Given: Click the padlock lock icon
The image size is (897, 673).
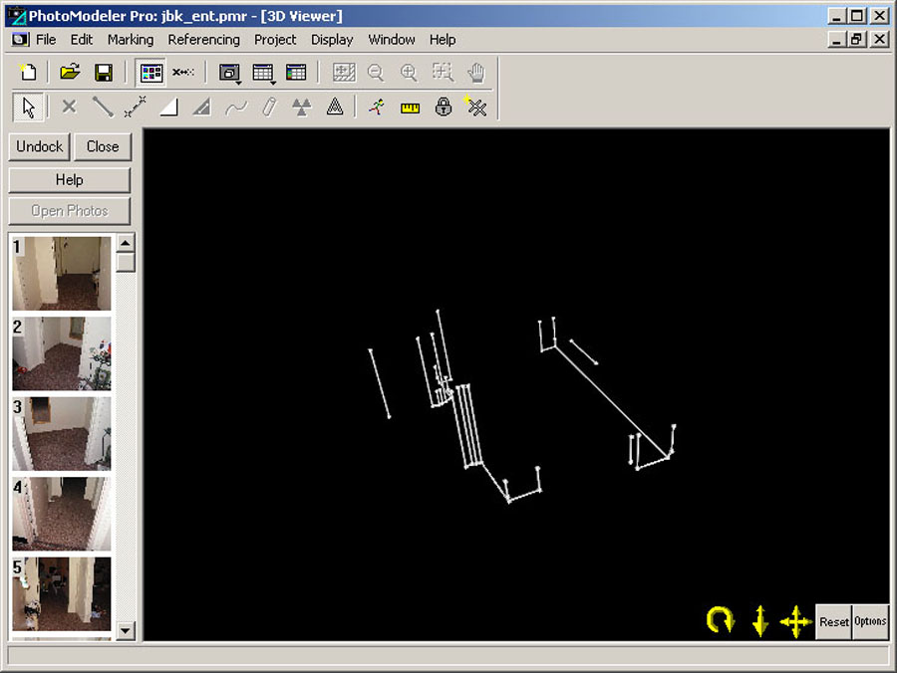Looking at the screenshot, I should tap(444, 107).
